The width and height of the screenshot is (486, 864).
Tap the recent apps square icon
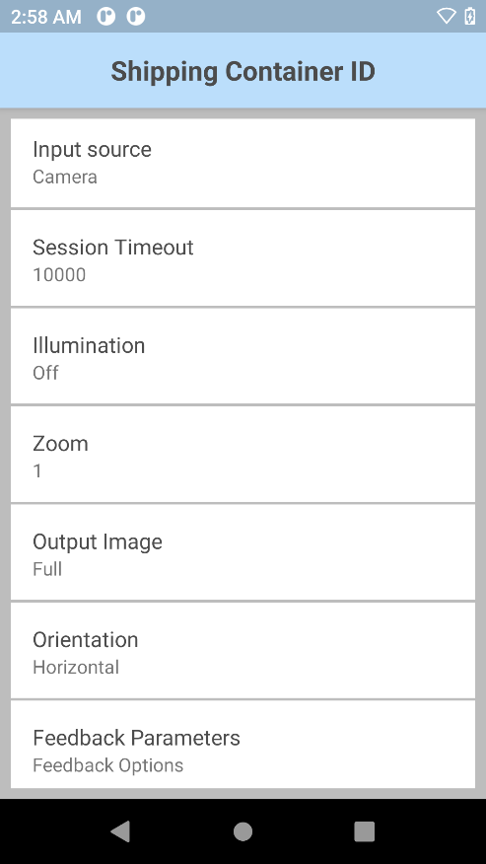click(364, 831)
